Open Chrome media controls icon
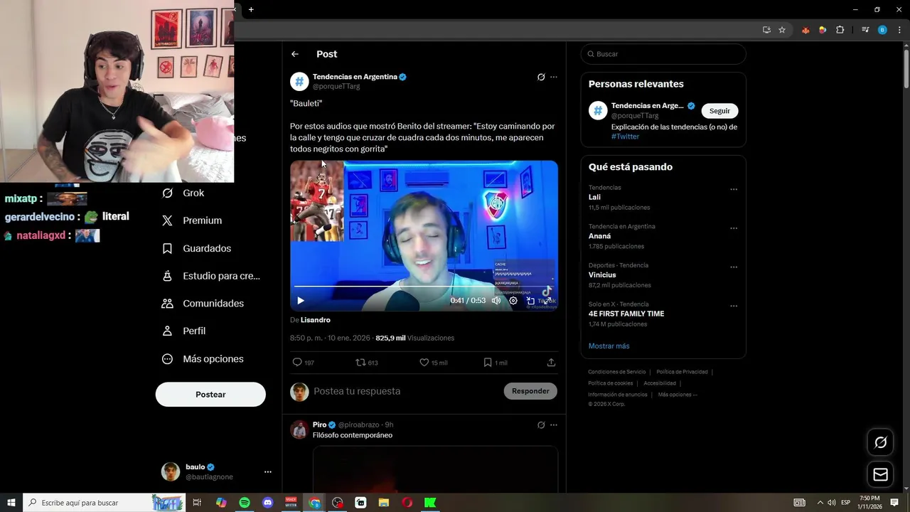The width and height of the screenshot is (910, 512). [x=865, y=30]
